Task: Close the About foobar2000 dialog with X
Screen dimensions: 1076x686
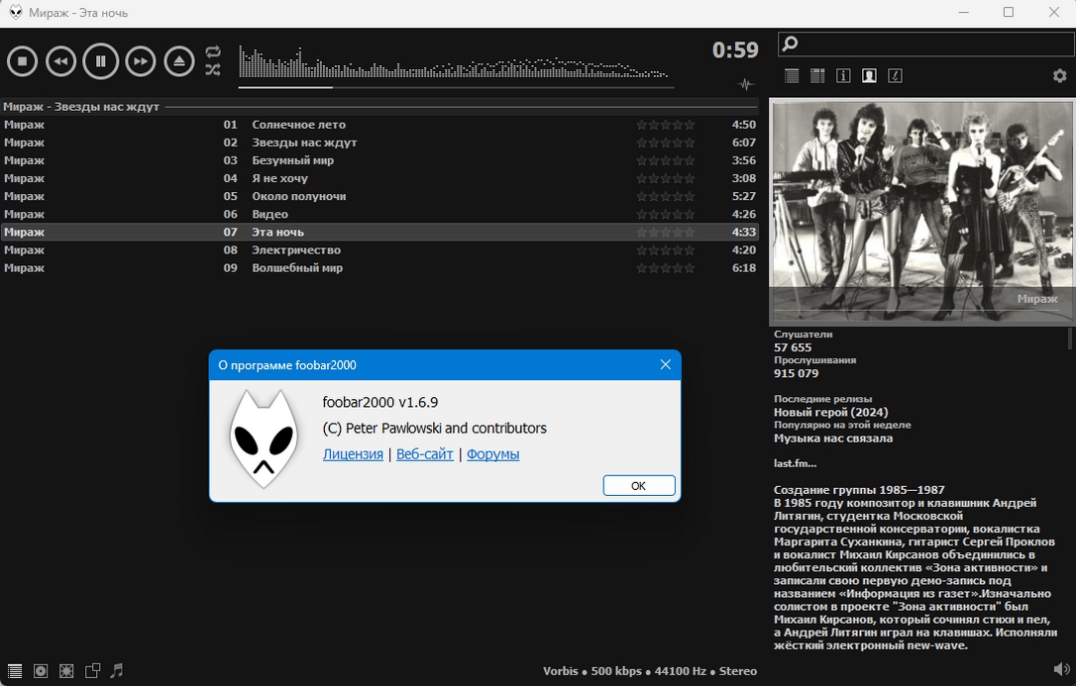Action: [665, 365]
